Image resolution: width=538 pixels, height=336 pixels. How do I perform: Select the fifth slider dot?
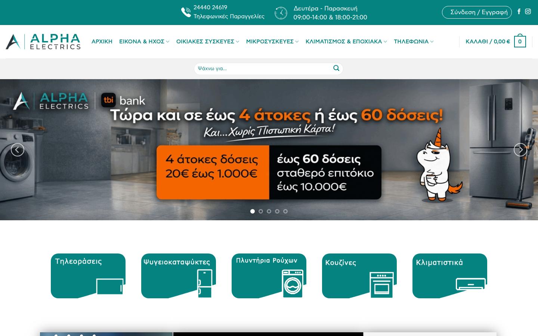[285, 211]
